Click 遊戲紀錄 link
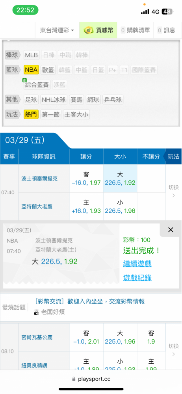182x394 pixels. point(137,278)
